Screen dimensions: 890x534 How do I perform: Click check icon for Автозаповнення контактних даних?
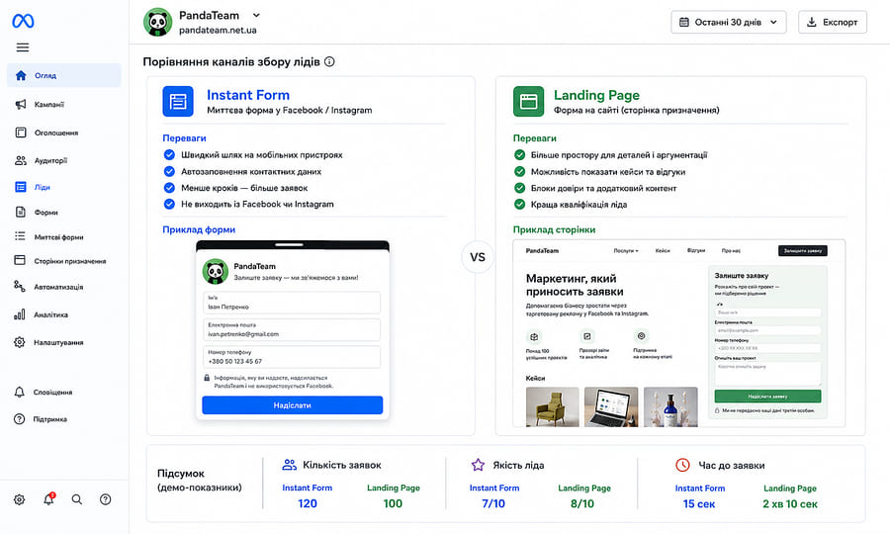coord(169,171)
